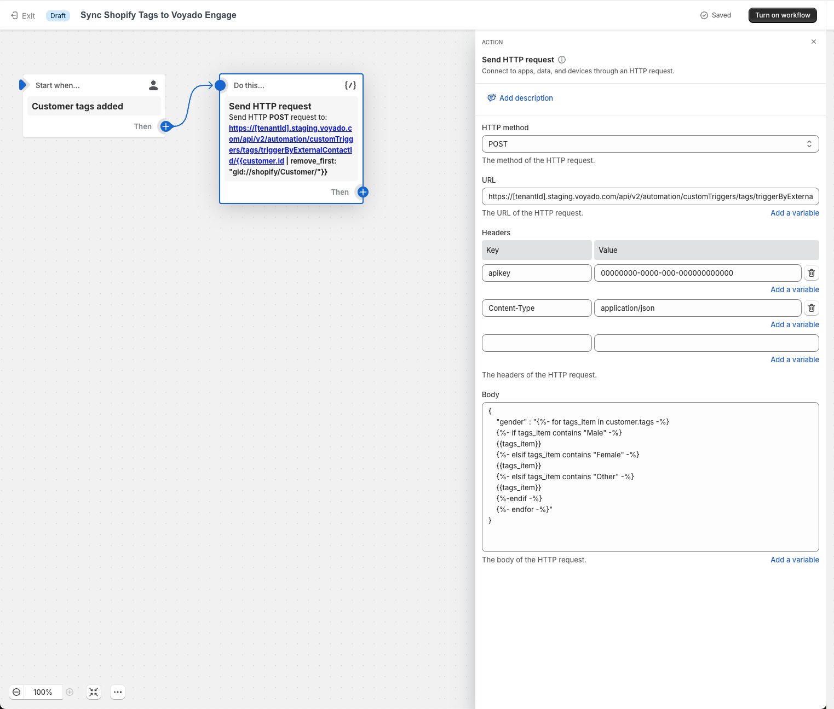The height and width of the screenshot is (709, 834).
Task: Open the ellipsis menu in the bottom toolbar
Action: tap(118, 692)
